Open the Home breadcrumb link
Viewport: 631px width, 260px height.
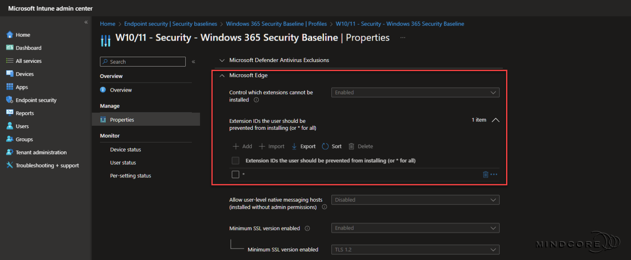(x=107, y=23)
